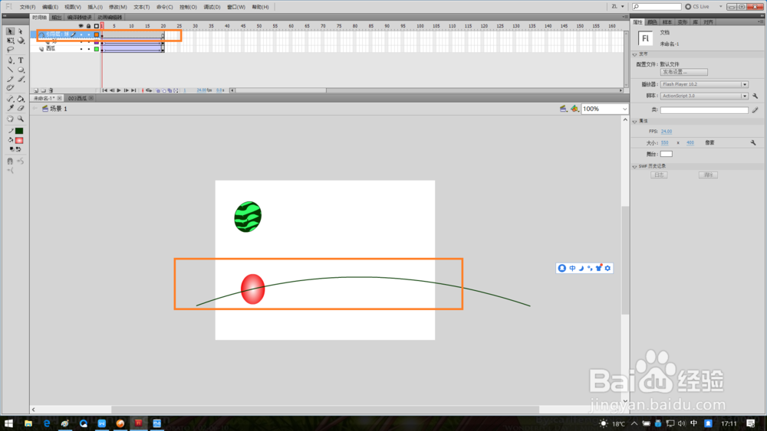Image resolution: width=767 pixels, height=431 pixels.
Task: Open the ActionScript 3.0 script dropdown
Action: (704, 96)
